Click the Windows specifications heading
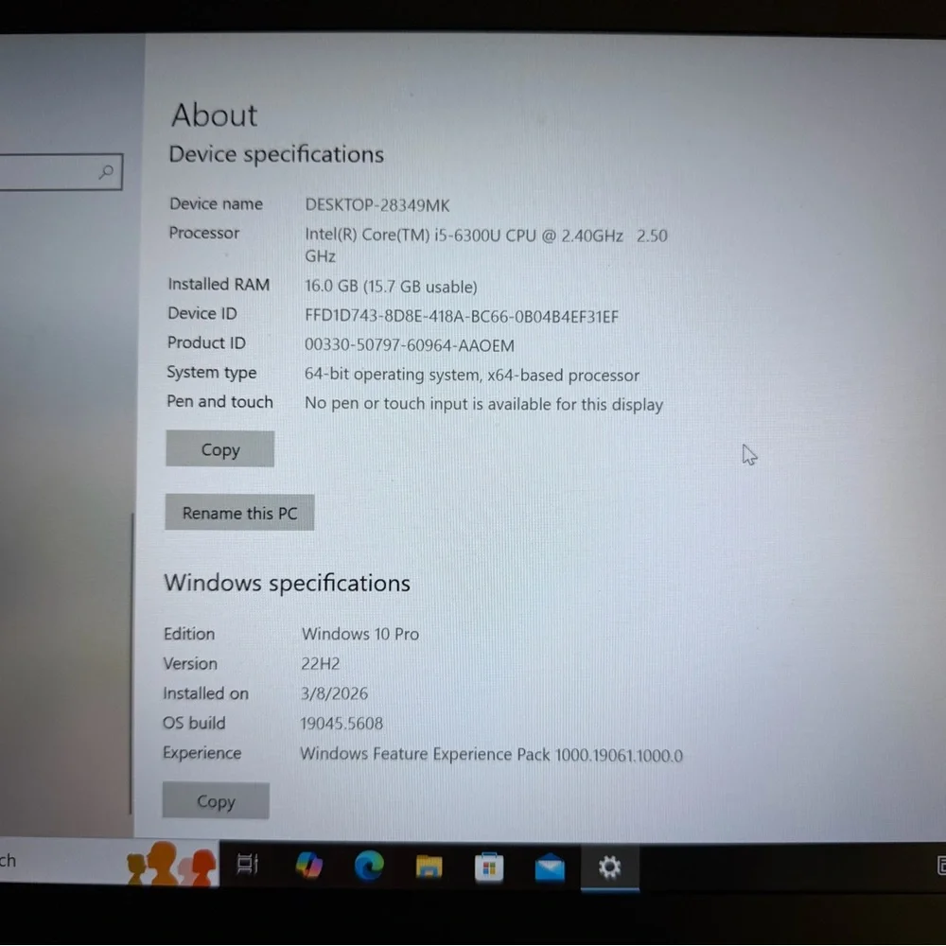Image resolution: width=946 pixels, height=946 pixels. click(287, 583)
